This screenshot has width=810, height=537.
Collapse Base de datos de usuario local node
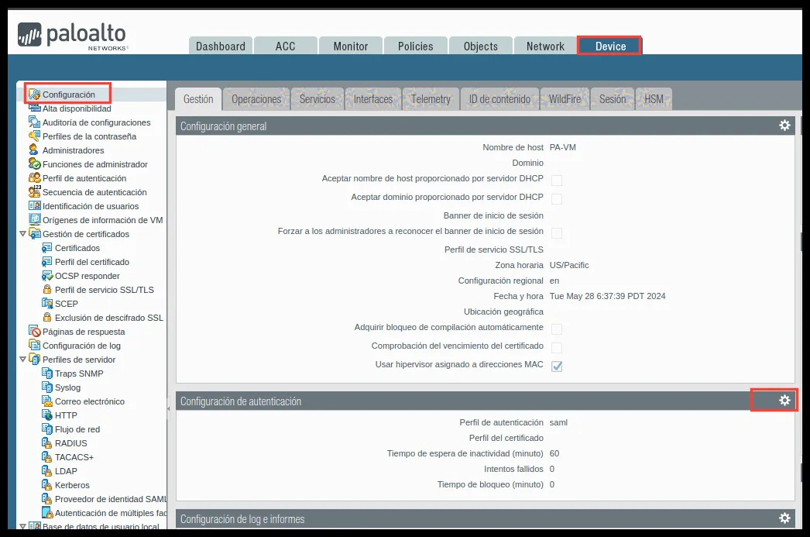pyautogui.click(x=22, y=526)
